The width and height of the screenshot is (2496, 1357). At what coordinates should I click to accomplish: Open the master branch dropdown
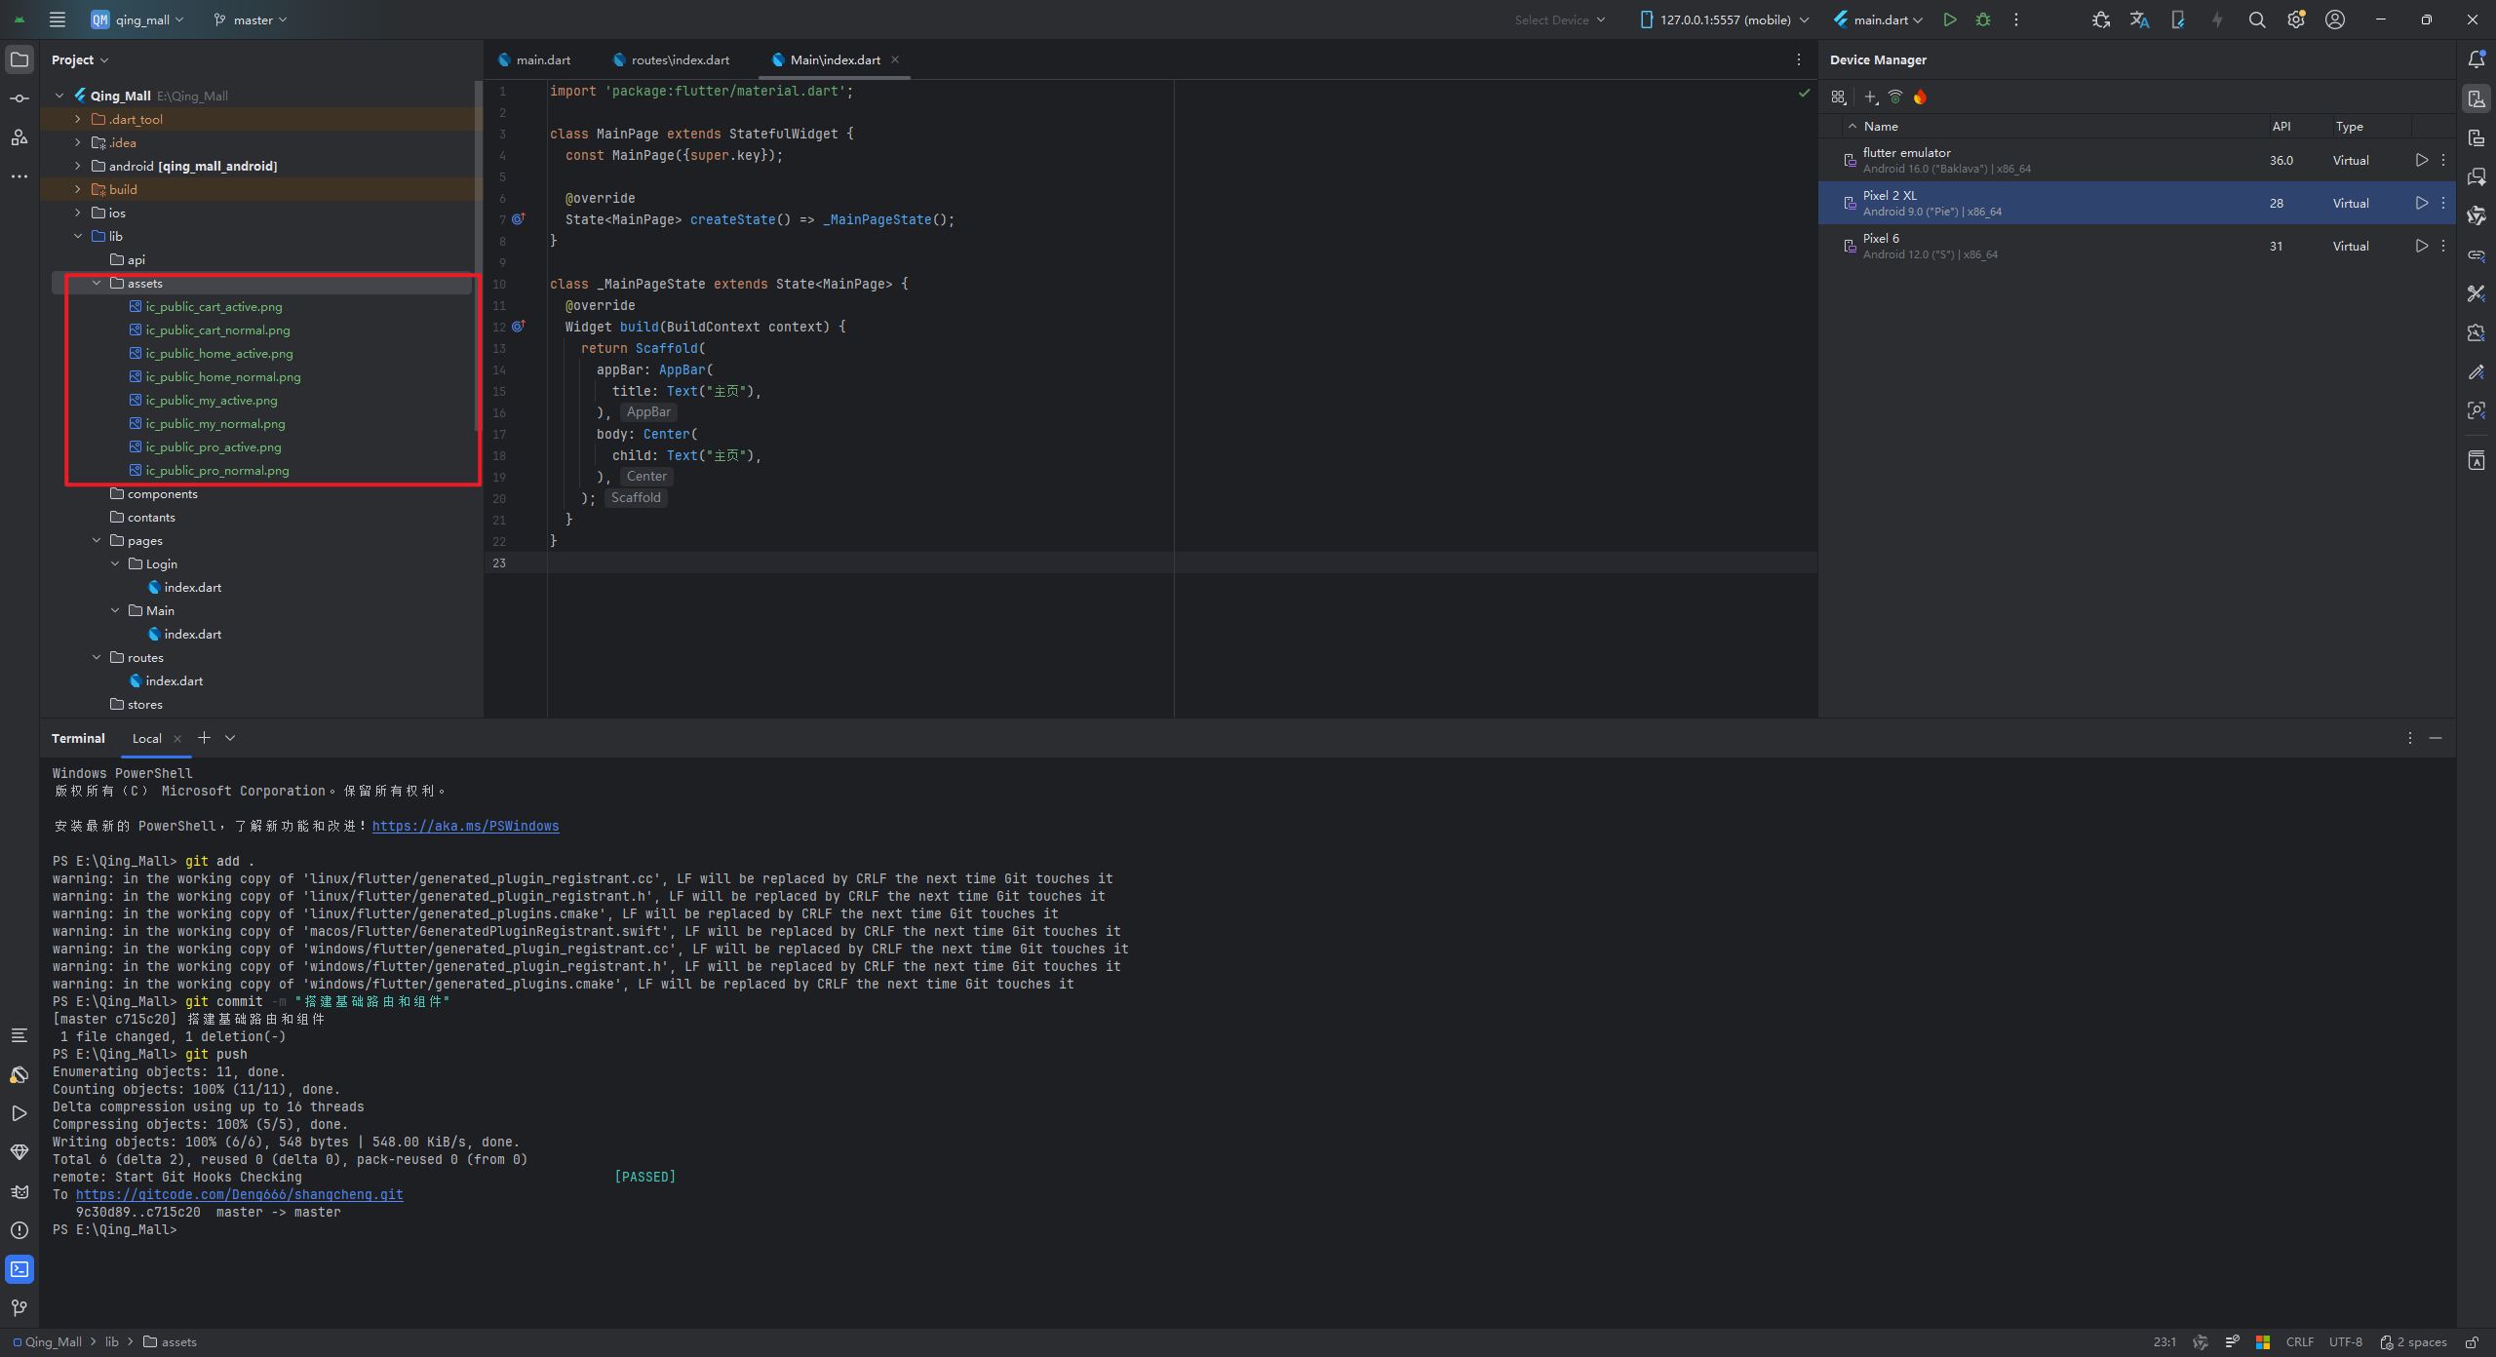click(x=251, y=19)
